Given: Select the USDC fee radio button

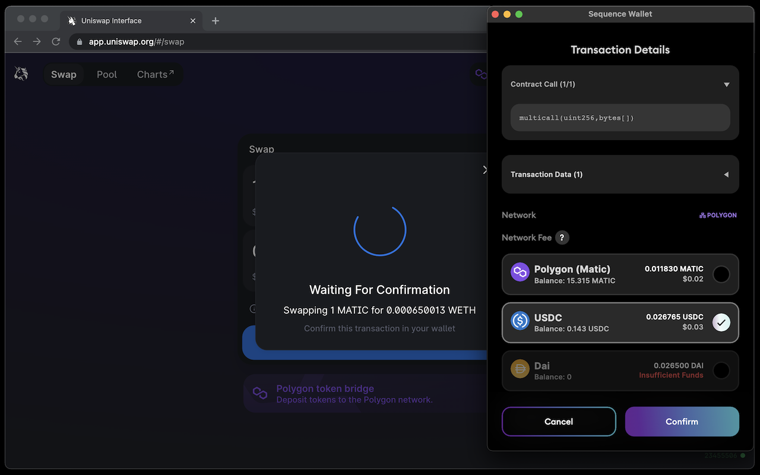Looking at the screenshot, I should pyautogui.click(x=721, y=322).
